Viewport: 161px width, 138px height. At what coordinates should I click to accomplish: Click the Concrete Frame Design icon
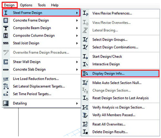click(x=6, y=20)
